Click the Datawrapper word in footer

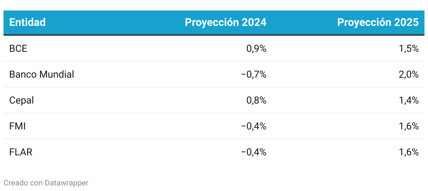click(x=67, y=183)
